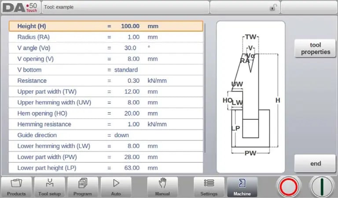The width and height of the screenshot is (338, 198).
Task: Click the parameter list scrollbar
Action: pos(205,88)
